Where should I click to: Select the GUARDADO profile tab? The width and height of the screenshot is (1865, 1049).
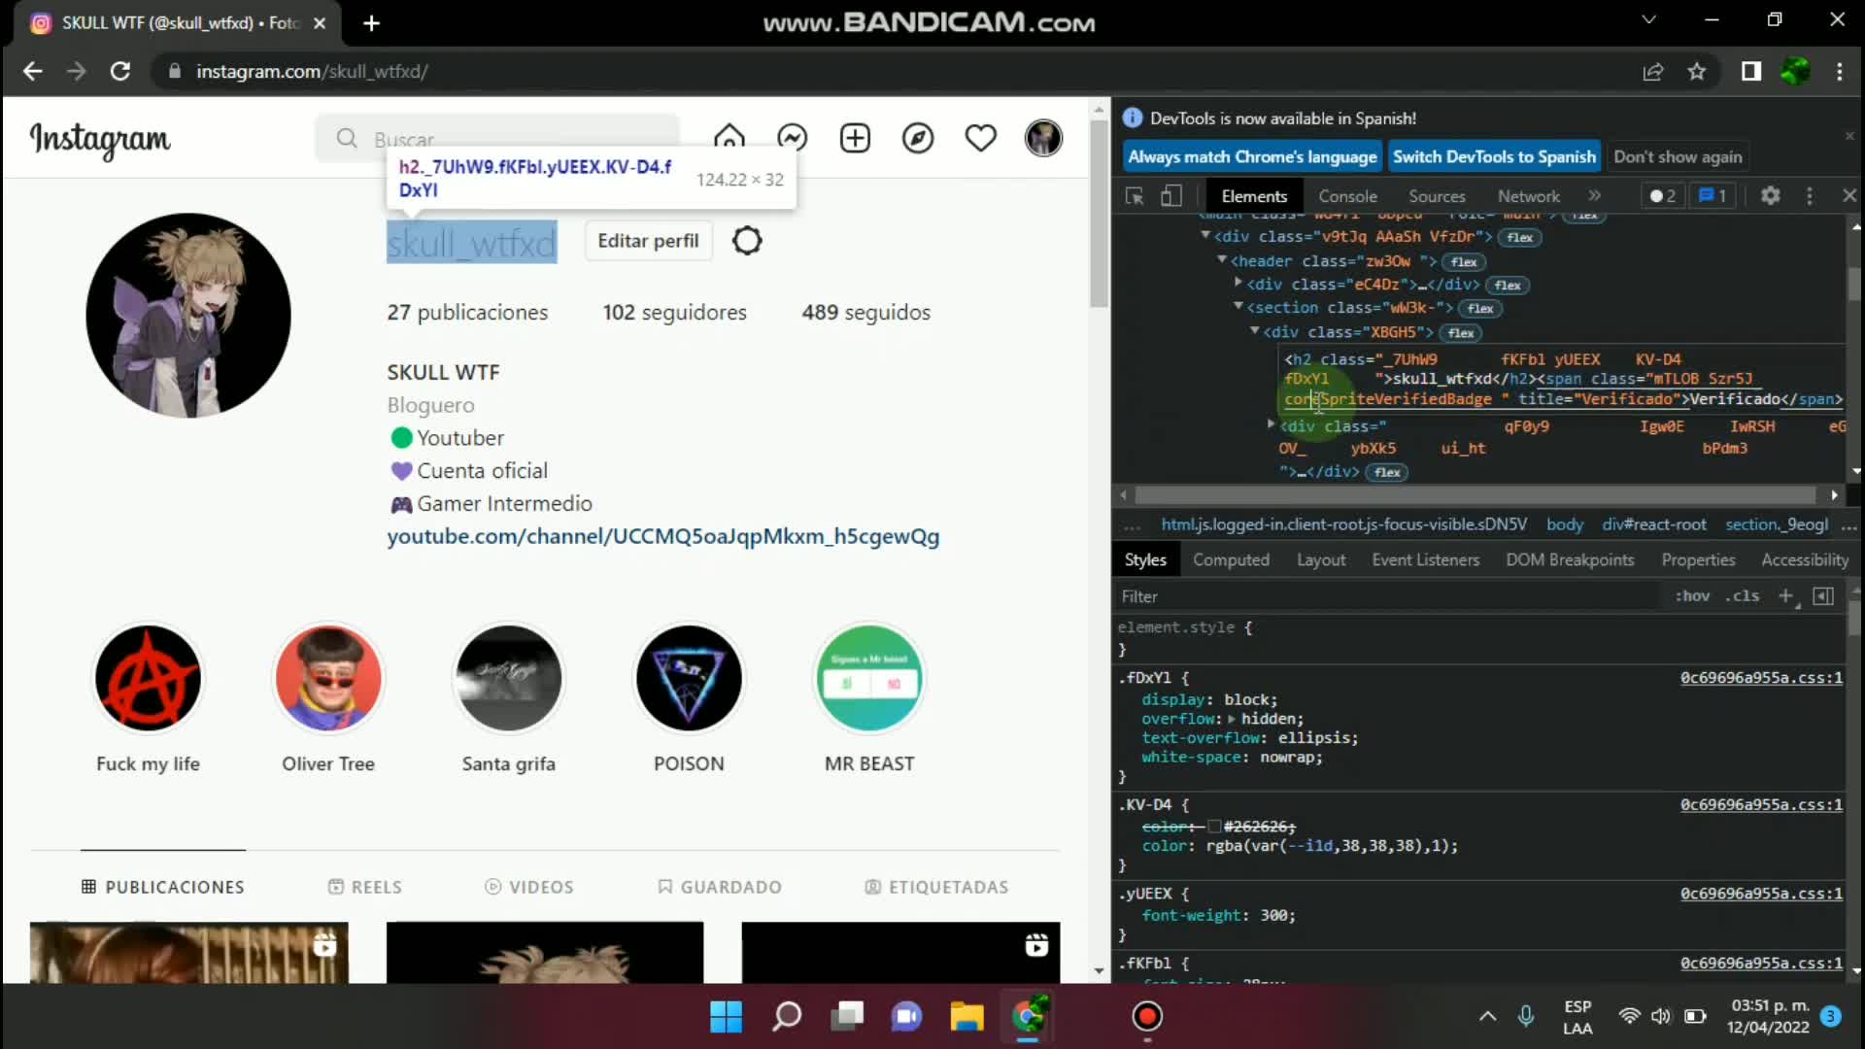click(720, 887)
